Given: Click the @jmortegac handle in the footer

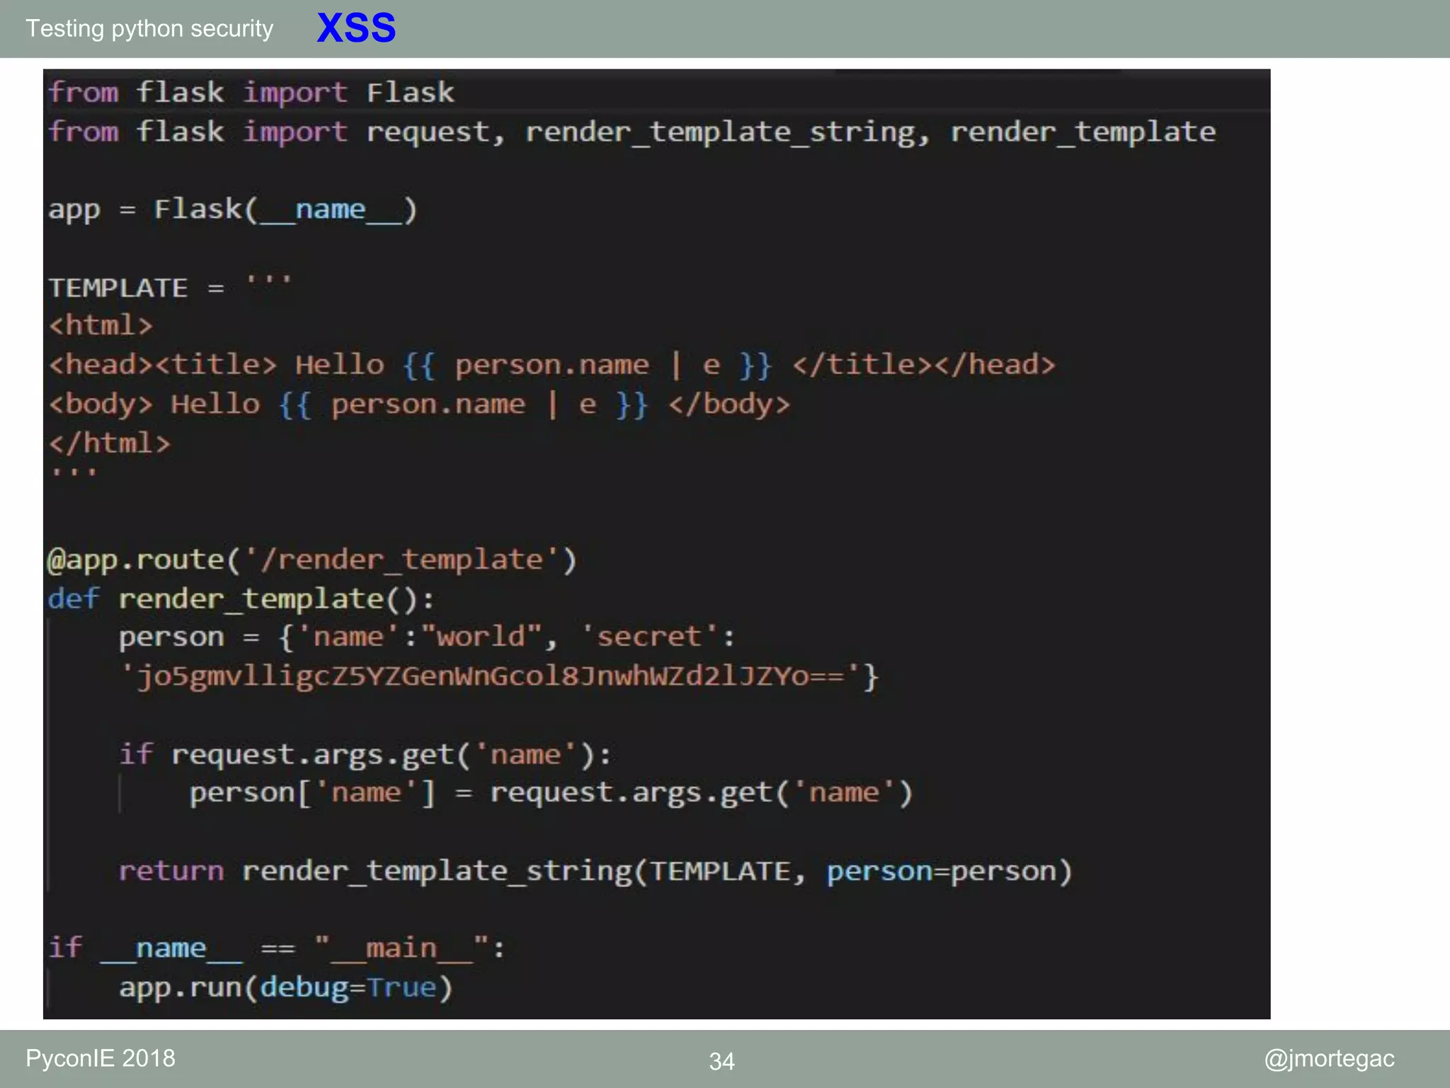Looking at the screenshot, I should click(x=1330, y=1059).
